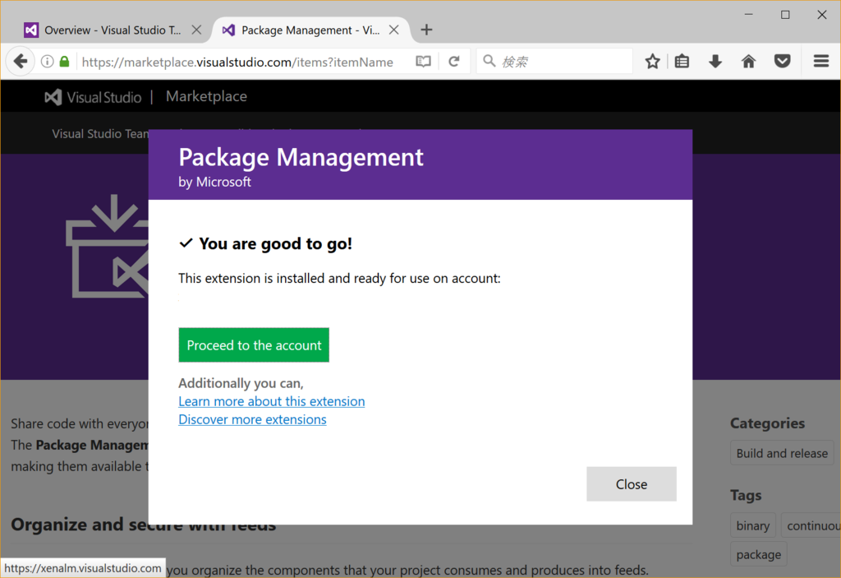Select the binary tag

point(752,526)
